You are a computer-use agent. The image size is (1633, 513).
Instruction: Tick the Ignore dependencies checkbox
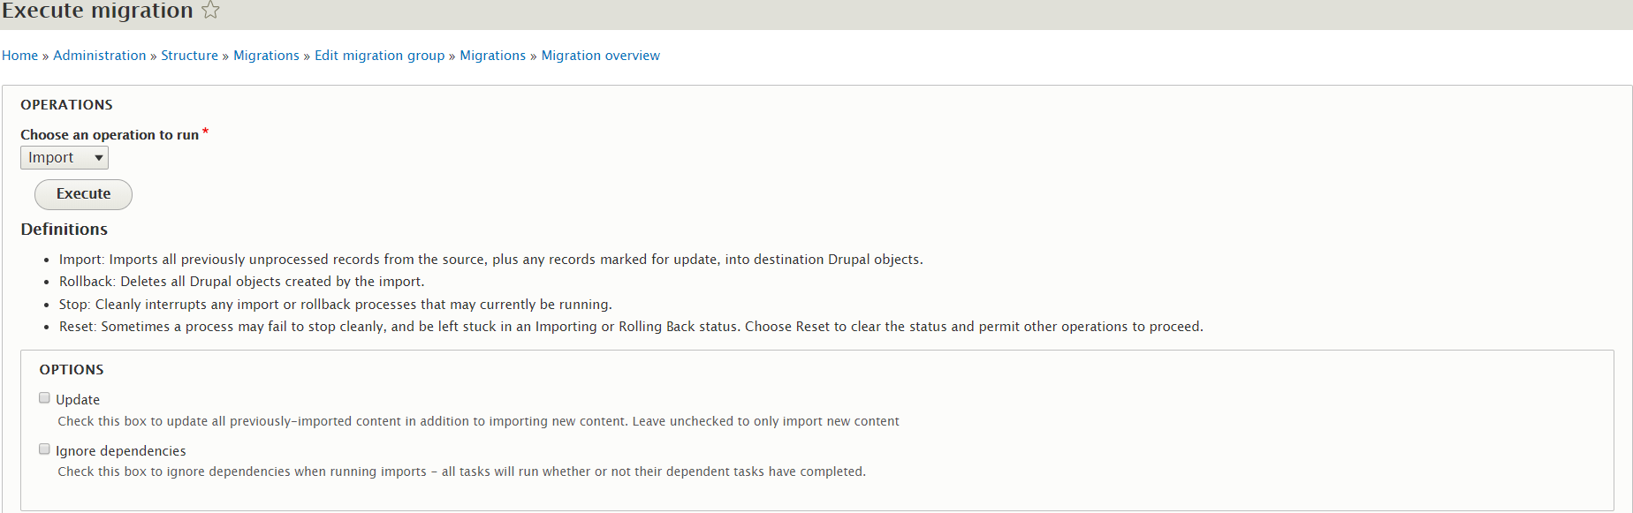[x=44, y=449]
